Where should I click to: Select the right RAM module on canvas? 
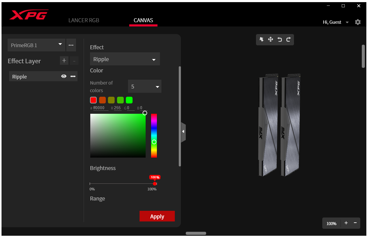pos(291,125)
